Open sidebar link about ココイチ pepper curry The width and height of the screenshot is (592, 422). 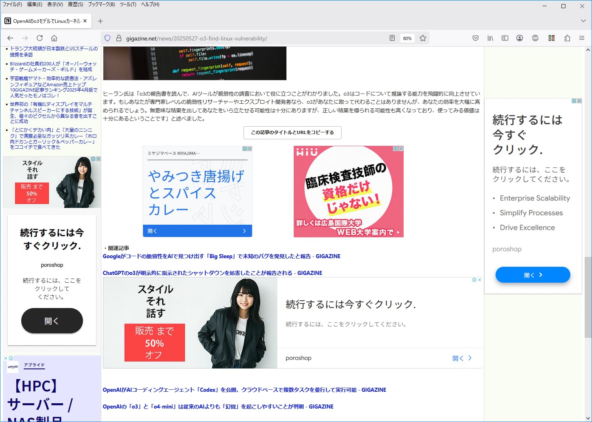pyautogui.click(x=53, y=138)
